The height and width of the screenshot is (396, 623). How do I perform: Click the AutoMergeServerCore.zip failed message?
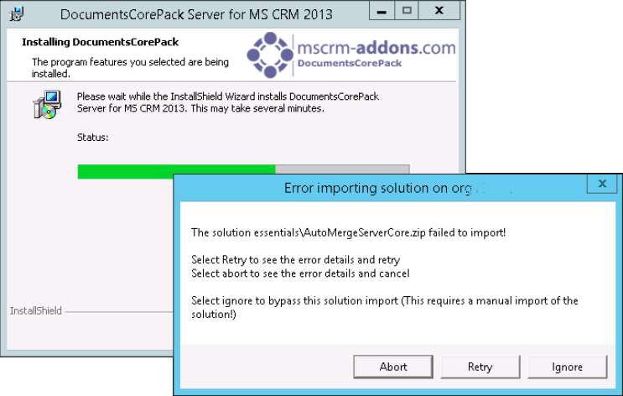pyautogui.click(x=349, y=232)
